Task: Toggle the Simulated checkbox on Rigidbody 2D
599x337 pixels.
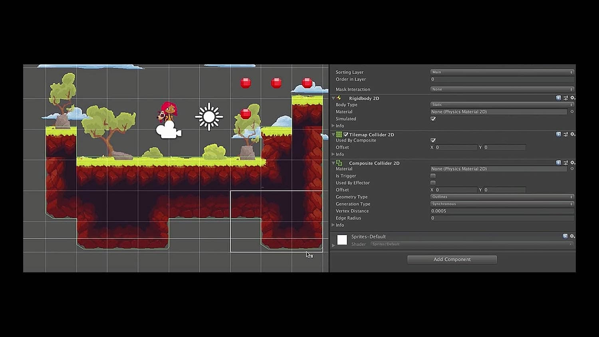Action: click(433, 119)
